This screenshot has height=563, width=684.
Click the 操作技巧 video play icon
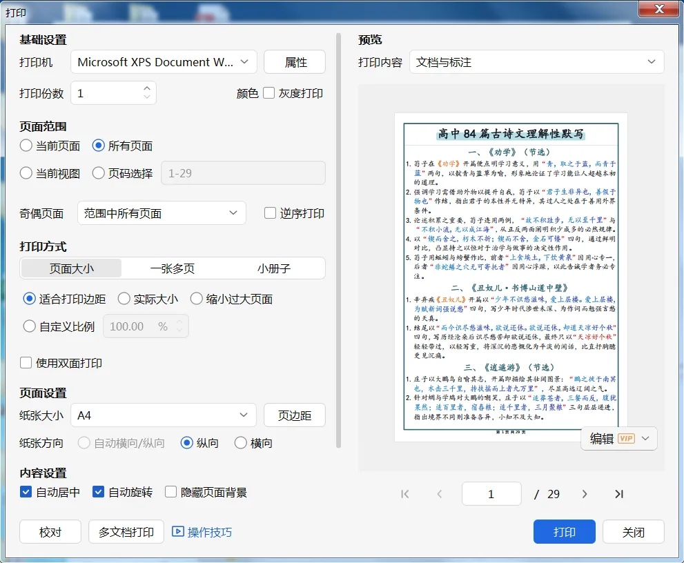click(x=177, y=531)
